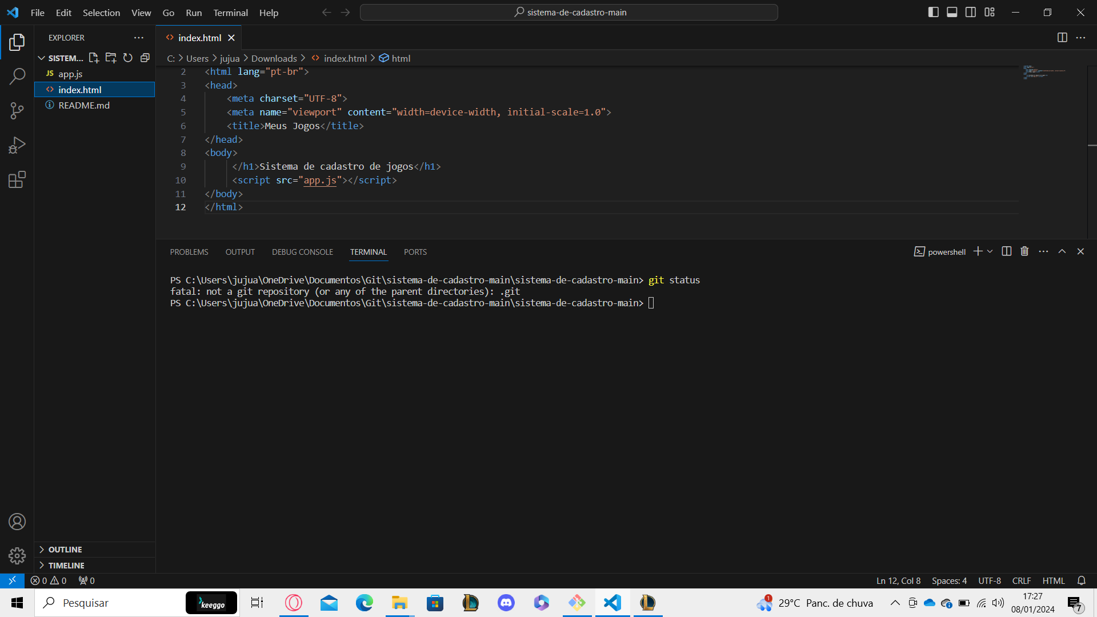The height and width of the screenshot is (617, 1097).
Task: Click the Windows Pesquisar search box
Action: [137, 603]
